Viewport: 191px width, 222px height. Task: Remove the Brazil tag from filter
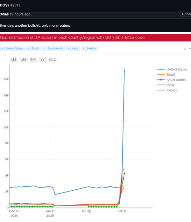(28, 49)
